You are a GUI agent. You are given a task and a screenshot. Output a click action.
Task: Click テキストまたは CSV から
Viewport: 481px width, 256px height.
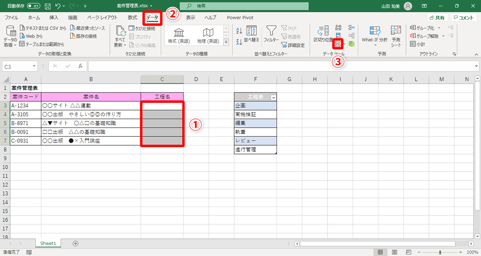[43, 28]
